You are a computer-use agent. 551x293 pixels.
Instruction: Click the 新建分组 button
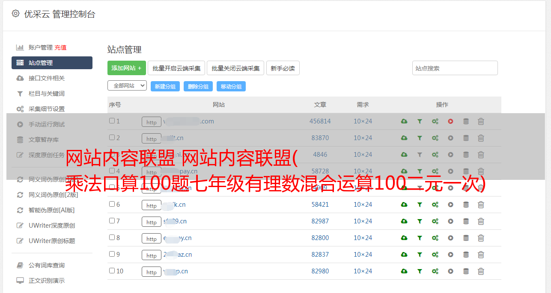pyautogui.click(x=165, y=86)
